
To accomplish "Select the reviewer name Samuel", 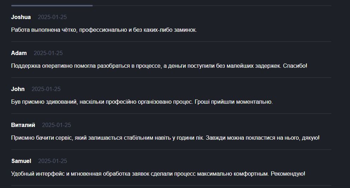I will pyautogui.click(x=21, y=161).
